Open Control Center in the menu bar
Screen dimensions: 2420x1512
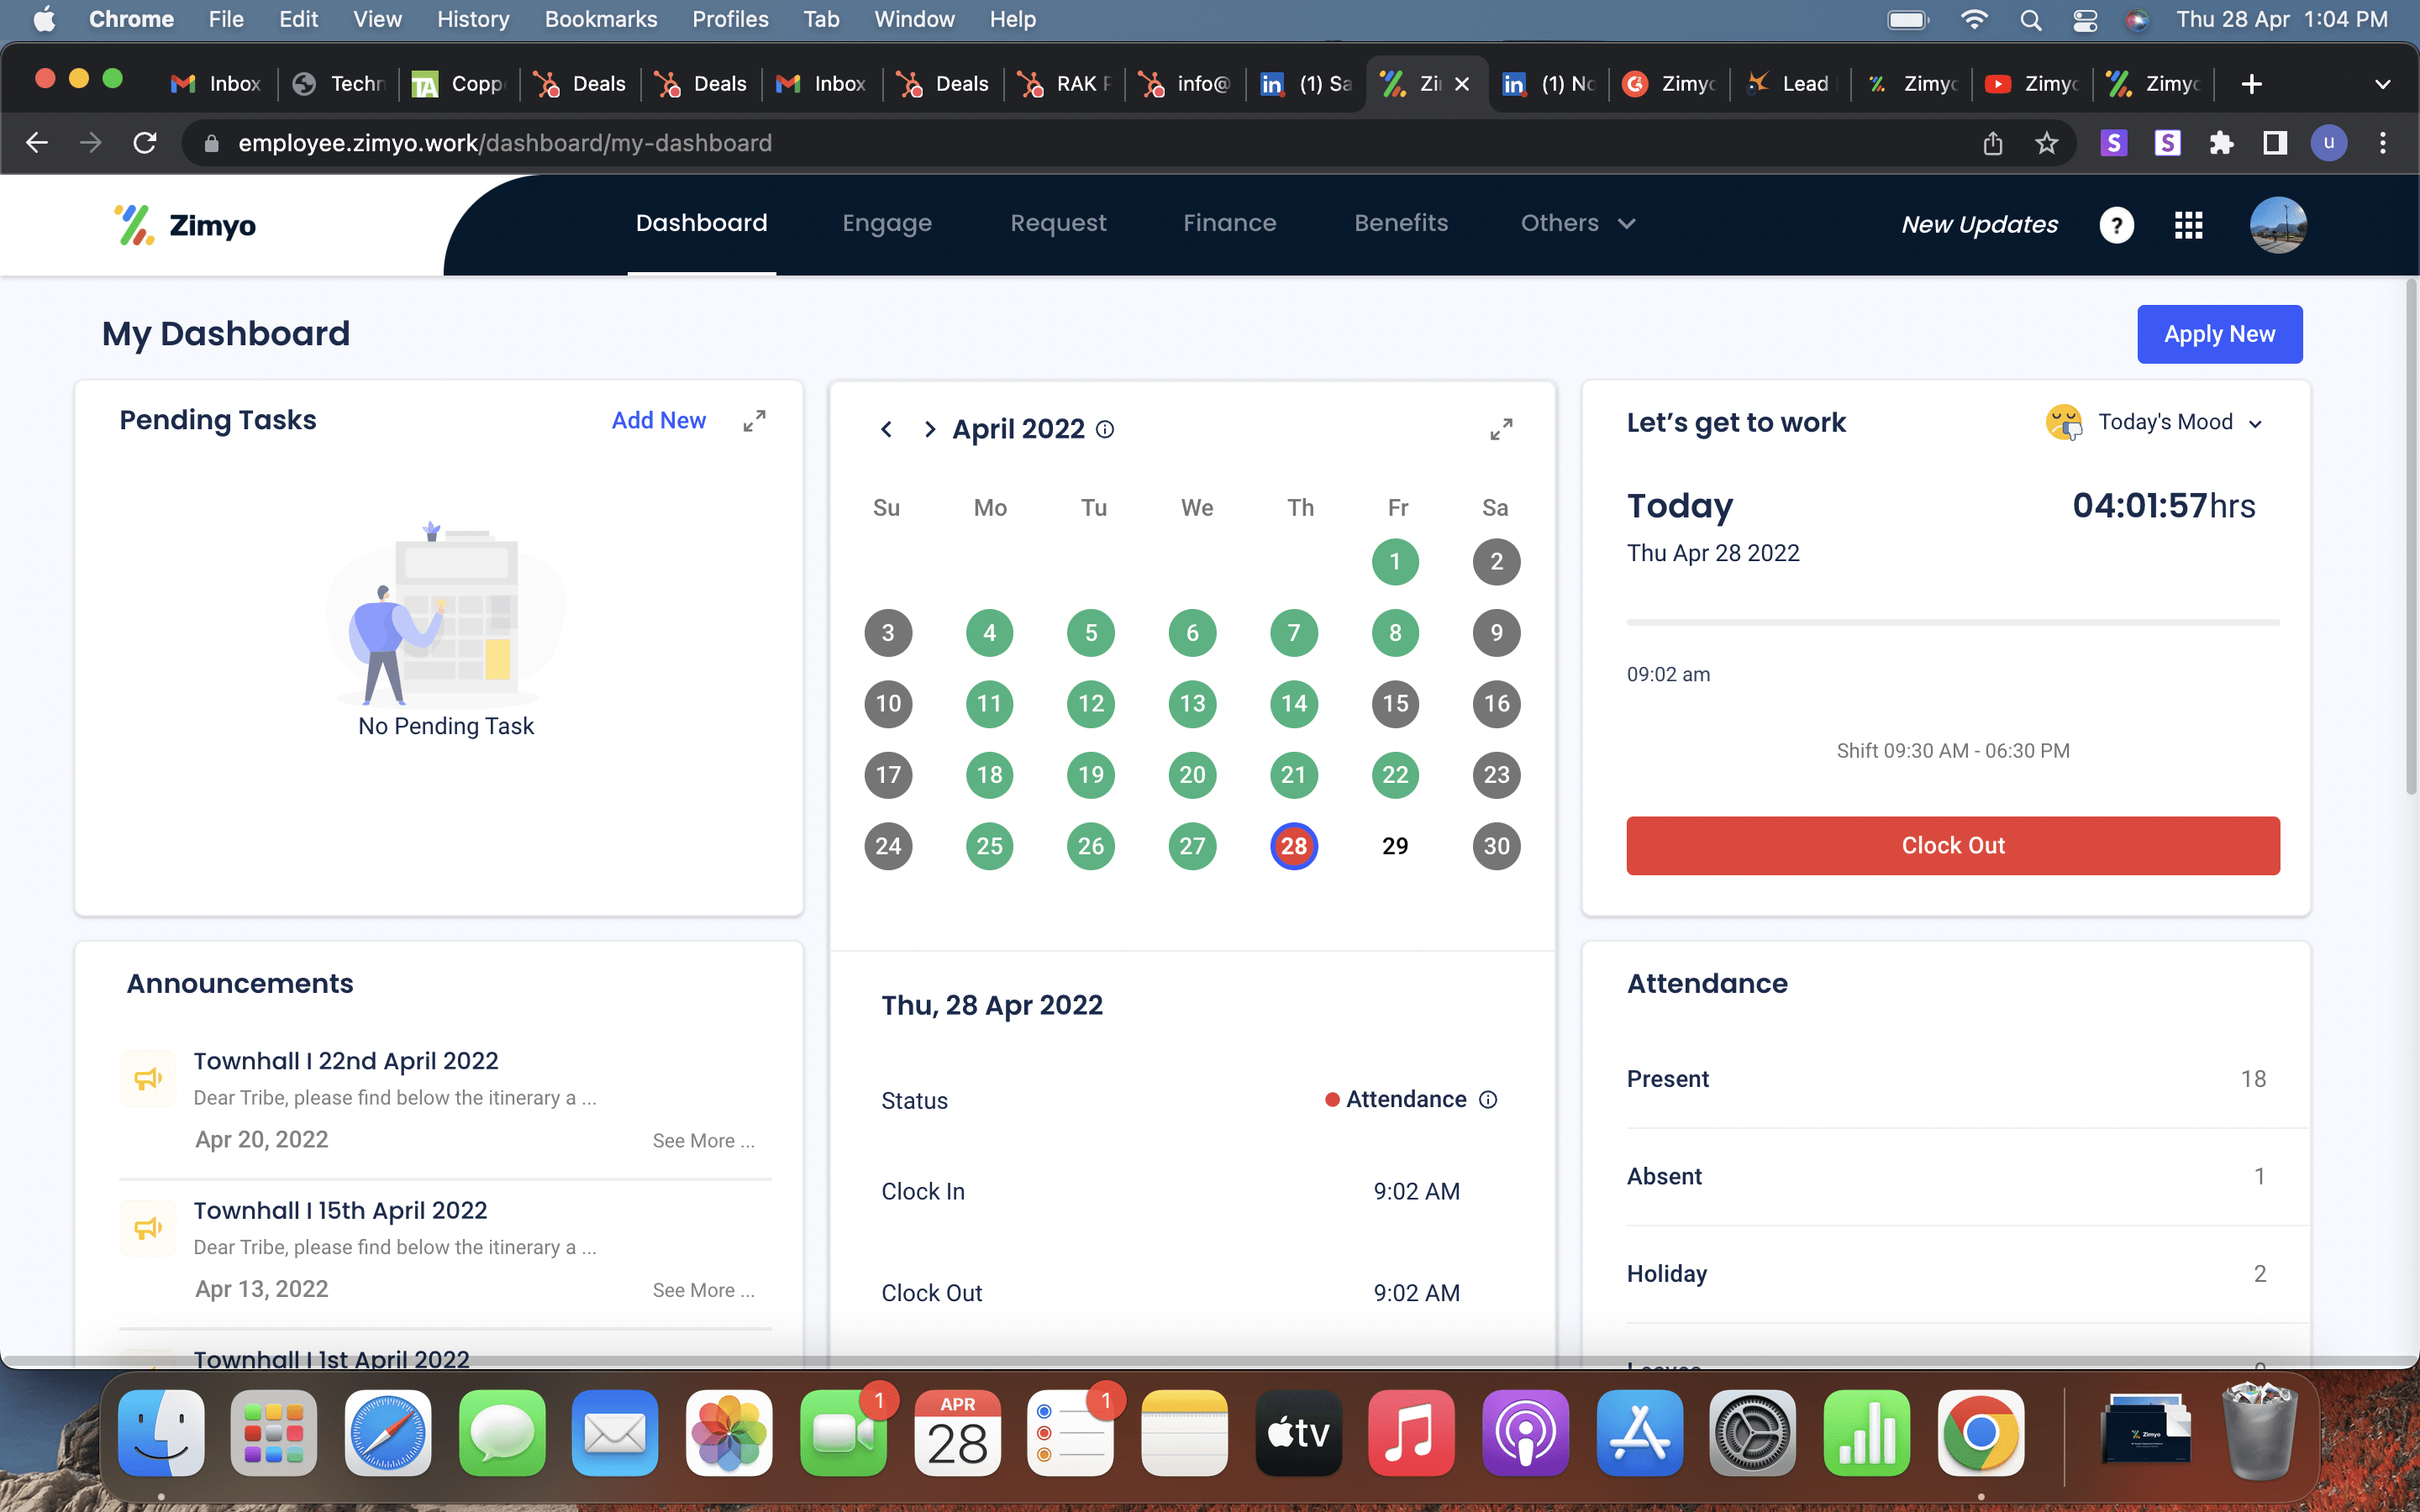2085,20
